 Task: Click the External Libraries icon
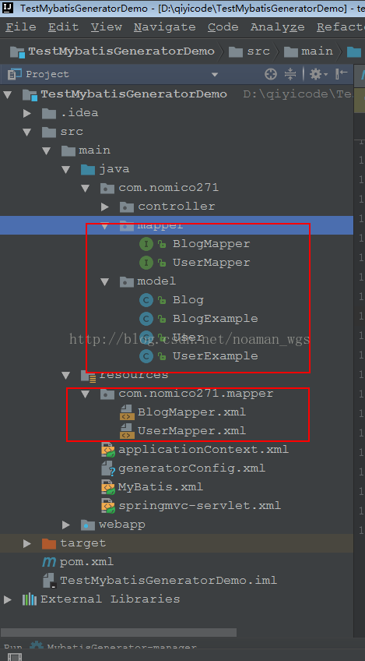point(30,599)
